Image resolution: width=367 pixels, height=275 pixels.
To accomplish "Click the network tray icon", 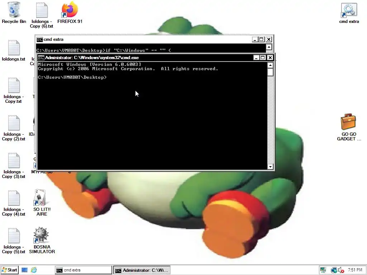I will click(334, 270).
